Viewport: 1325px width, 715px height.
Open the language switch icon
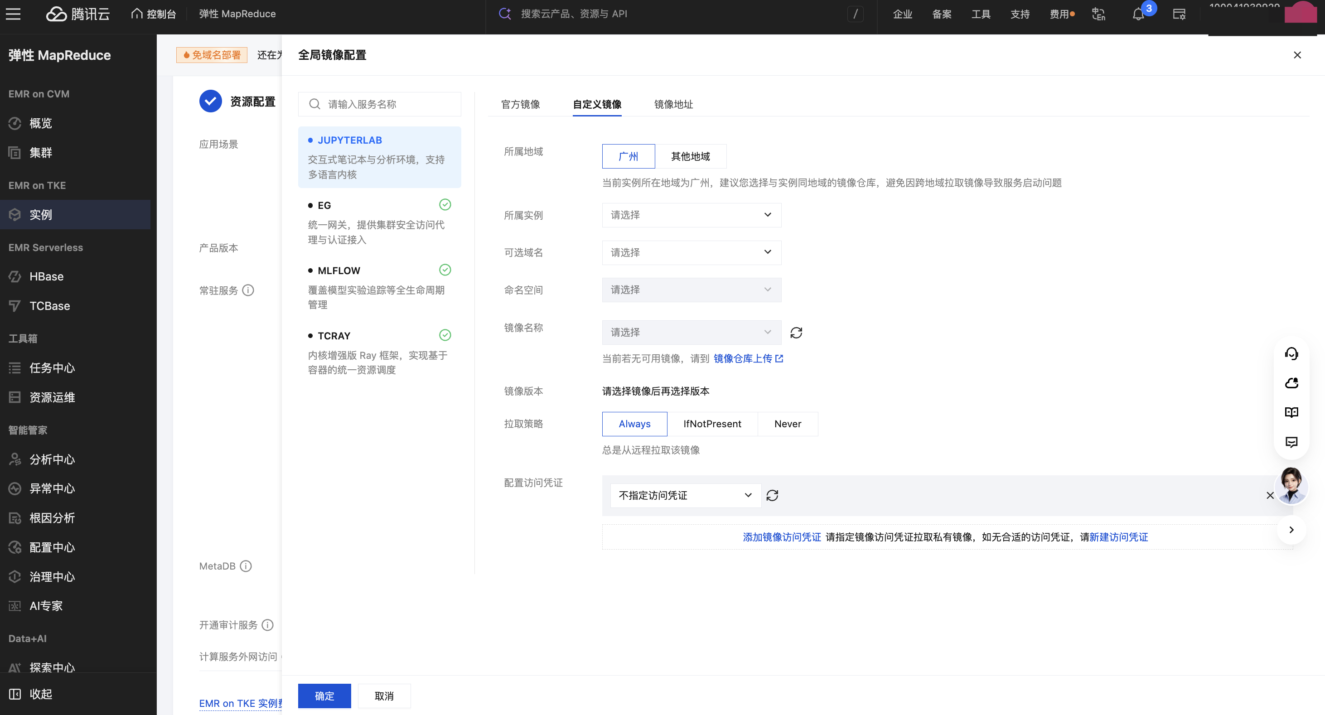[x=1098, y=14]
